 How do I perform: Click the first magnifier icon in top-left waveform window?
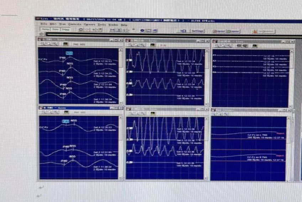(43, 44)
